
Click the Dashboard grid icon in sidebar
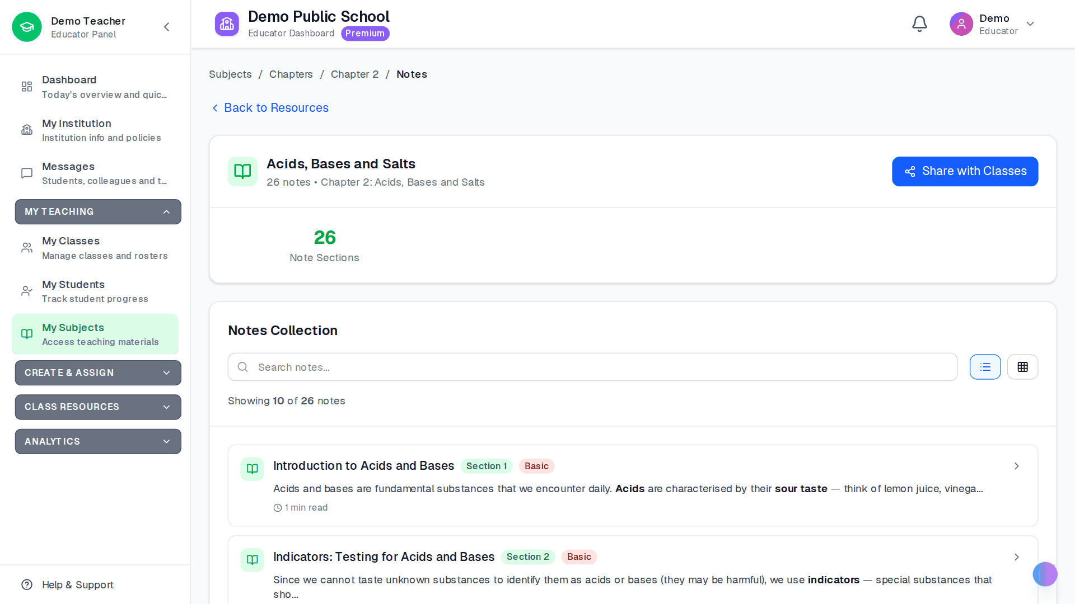pos(27,87)
